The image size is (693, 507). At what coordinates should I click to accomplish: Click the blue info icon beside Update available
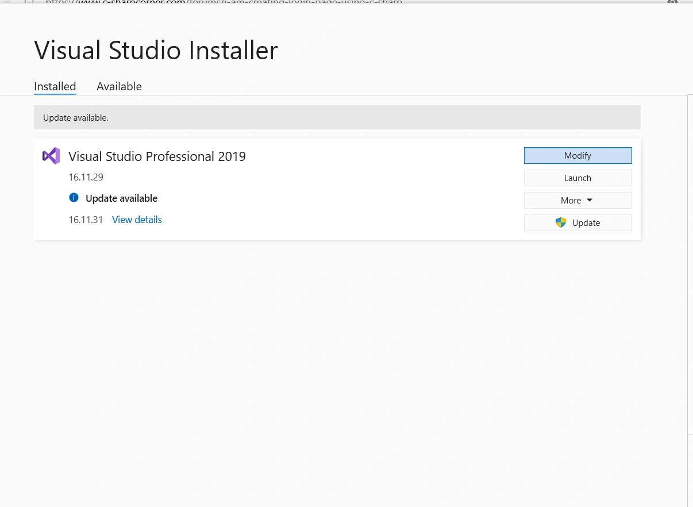click(74, 198)
